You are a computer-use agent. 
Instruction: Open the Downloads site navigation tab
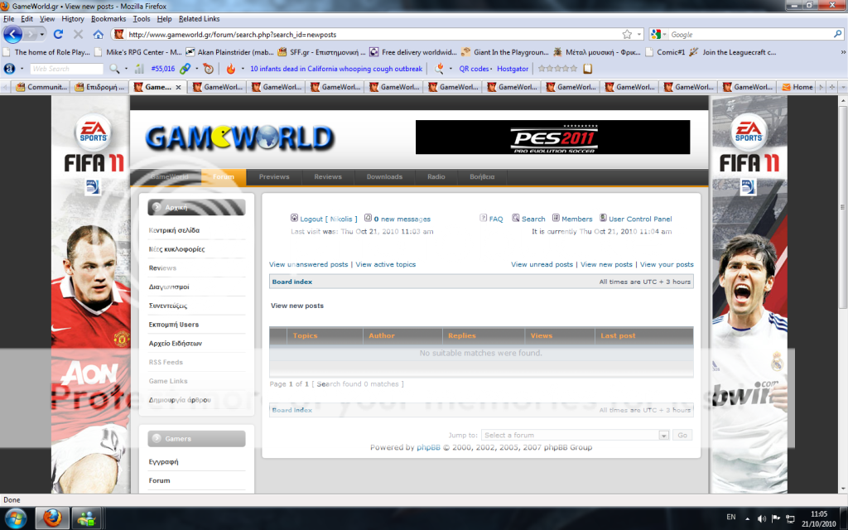[x=384, y=177]
